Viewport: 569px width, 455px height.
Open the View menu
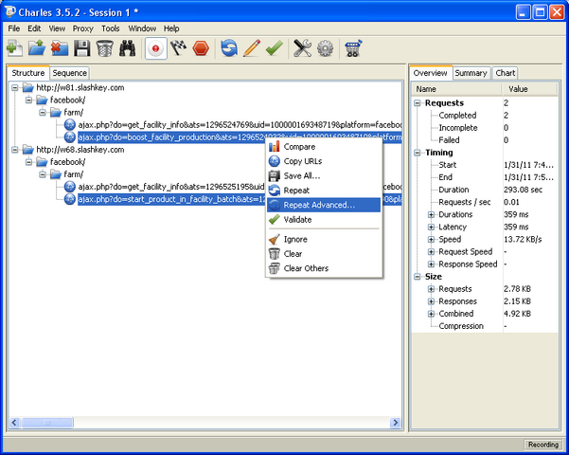pyautogui.click(x=57, y=28)
